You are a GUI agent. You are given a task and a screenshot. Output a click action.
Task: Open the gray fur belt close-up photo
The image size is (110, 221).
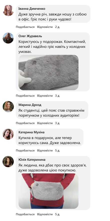coord(48,73)
